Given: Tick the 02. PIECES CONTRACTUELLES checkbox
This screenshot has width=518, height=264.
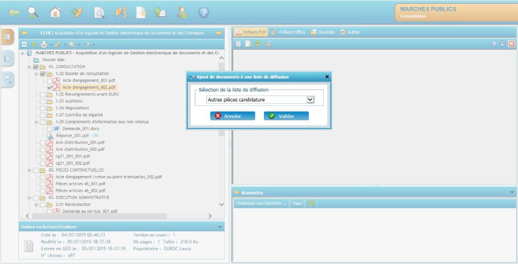Looking at the screenshot, I should click(x=35, y=170).
